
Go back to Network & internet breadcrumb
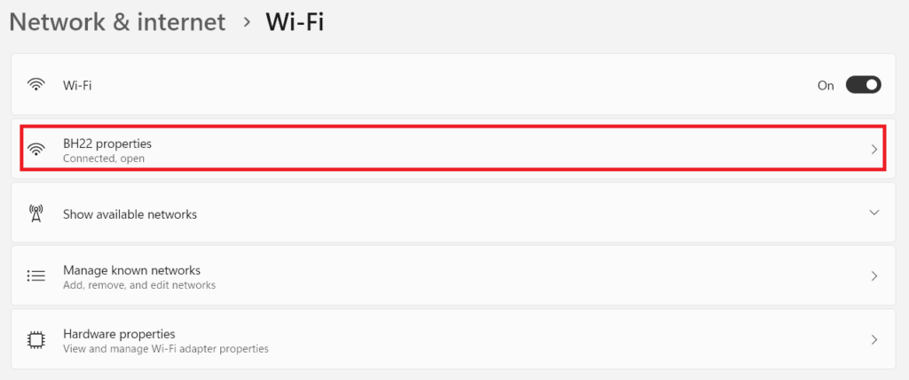(117, 21)
